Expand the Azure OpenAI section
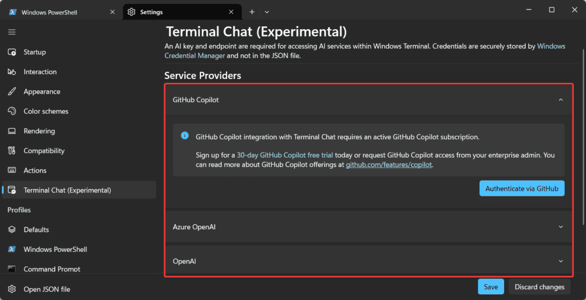 tap(369, 226)
